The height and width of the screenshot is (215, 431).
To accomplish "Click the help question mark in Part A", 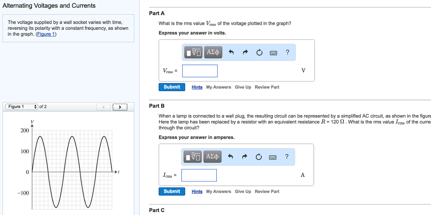I will coord(287,52).
